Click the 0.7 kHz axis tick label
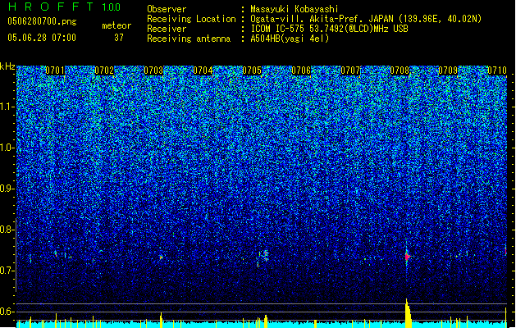Viewport: 516px width, 328px height. pyautogui.click(x=7, y=271)
